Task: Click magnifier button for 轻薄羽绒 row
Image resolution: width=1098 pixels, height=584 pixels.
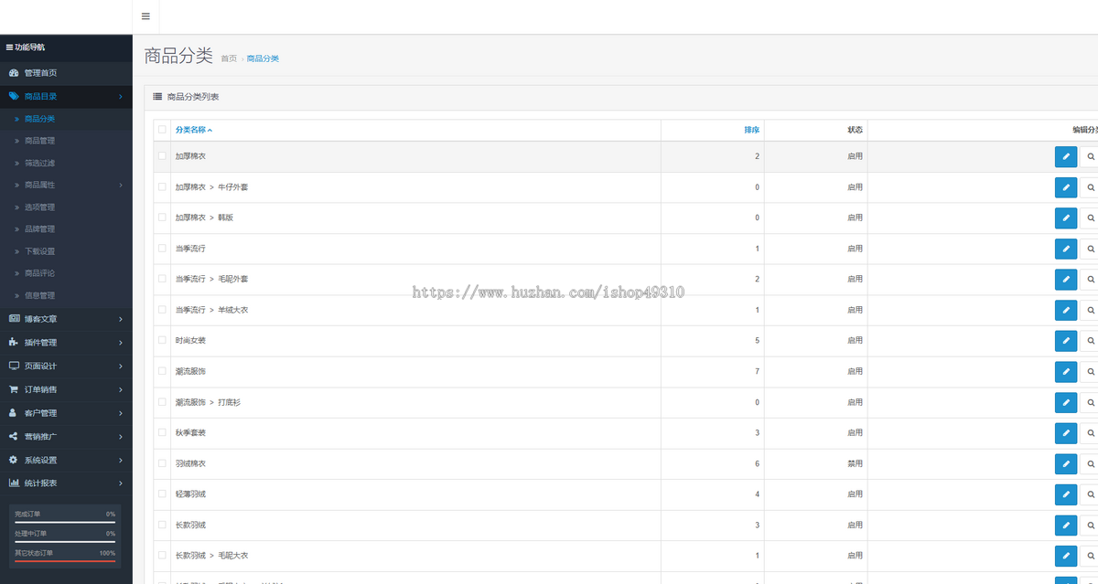Action: (x=1090, y=494)
